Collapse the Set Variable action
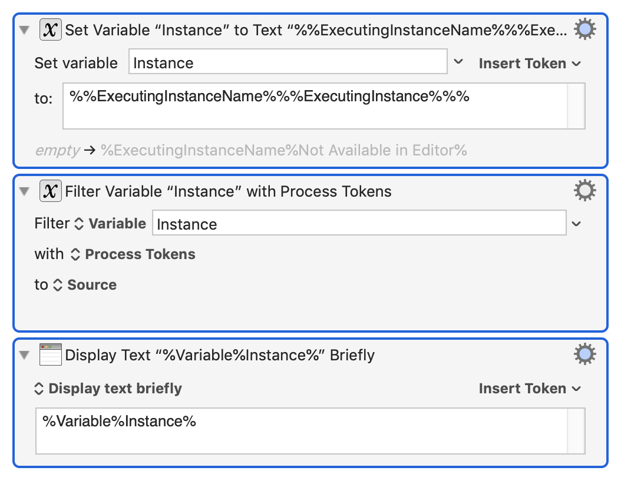 pyautogui.click(x=24, y=30)
